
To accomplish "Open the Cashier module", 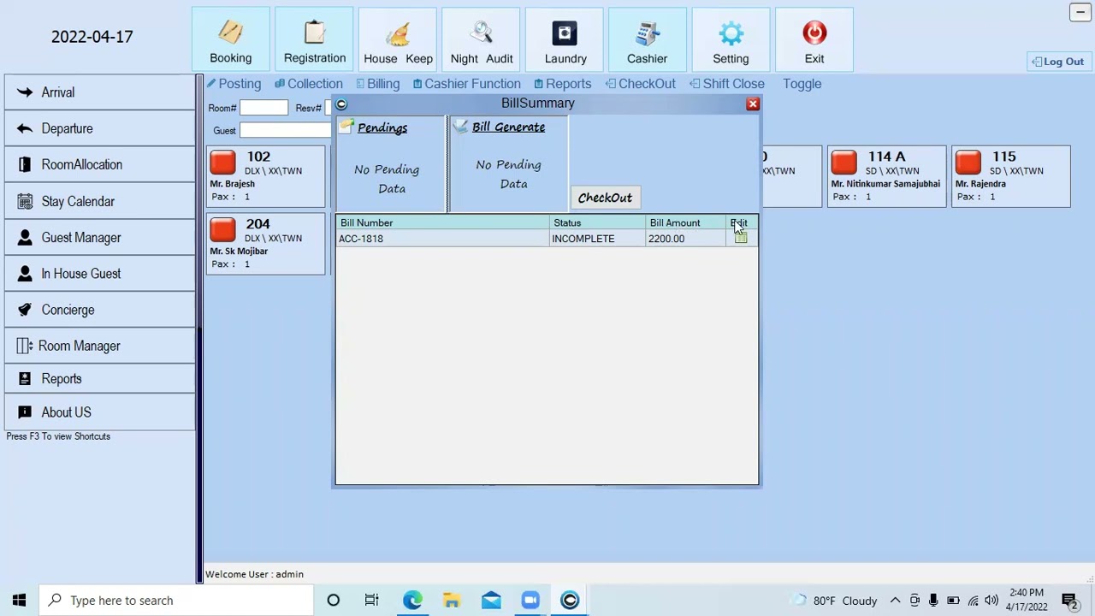I will point(648,40).
